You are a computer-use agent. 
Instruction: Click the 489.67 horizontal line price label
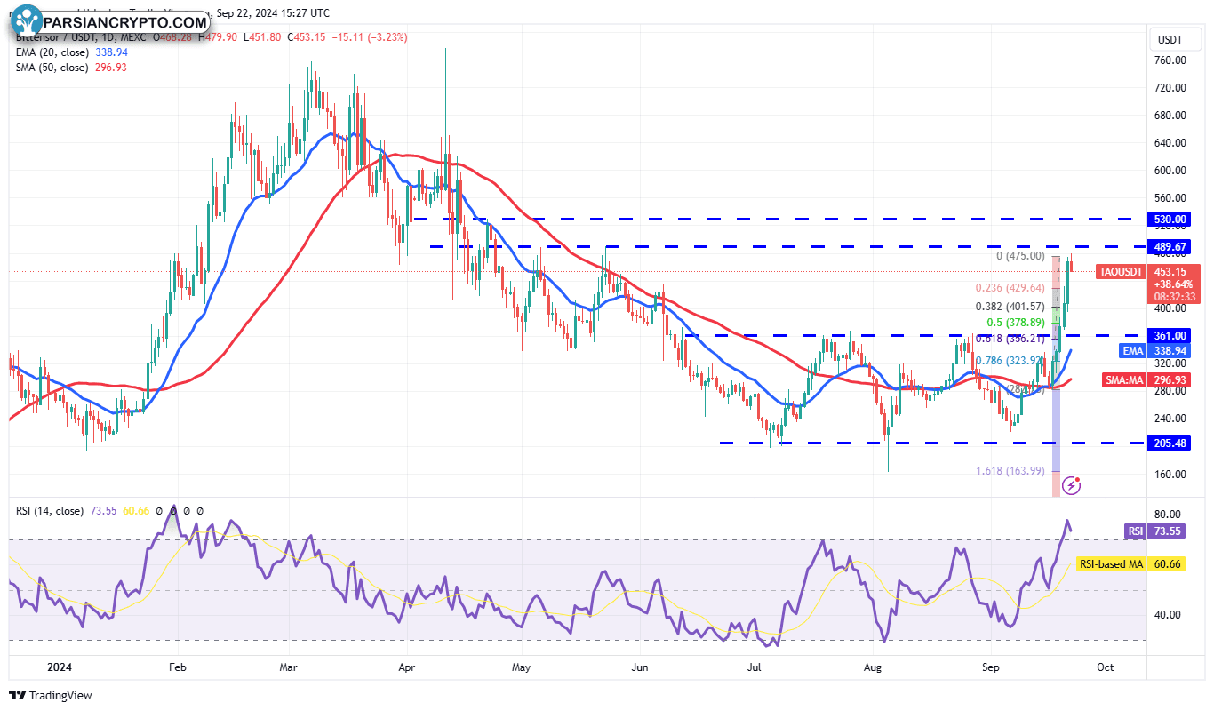coord(1170,246)
